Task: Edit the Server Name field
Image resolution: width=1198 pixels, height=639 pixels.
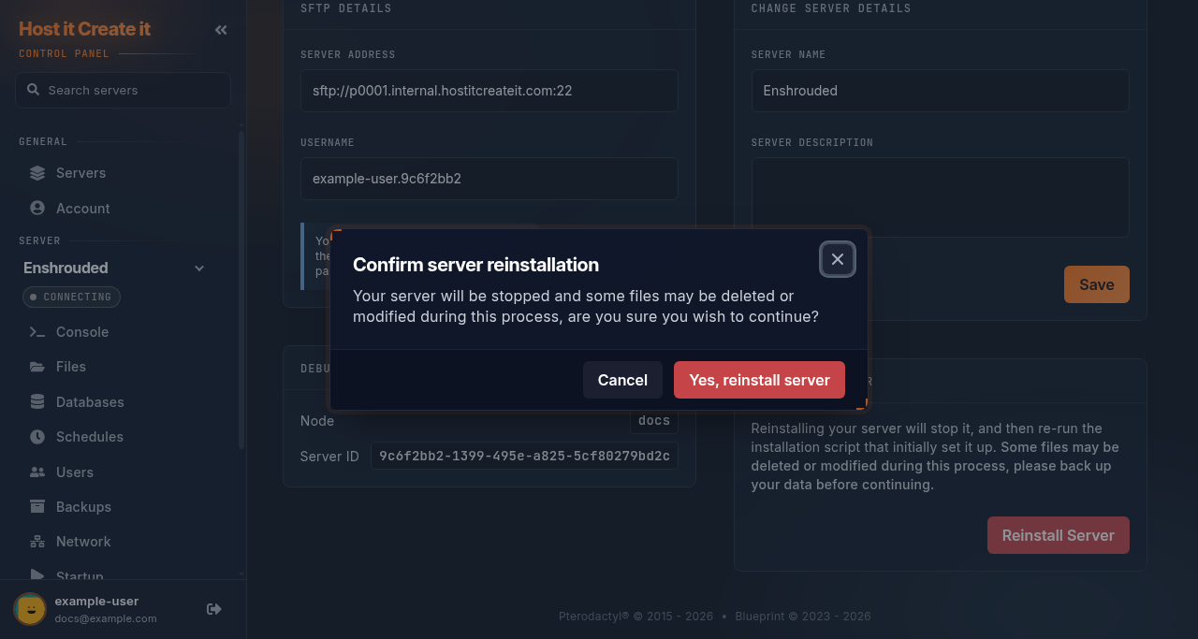Action: 940,91
